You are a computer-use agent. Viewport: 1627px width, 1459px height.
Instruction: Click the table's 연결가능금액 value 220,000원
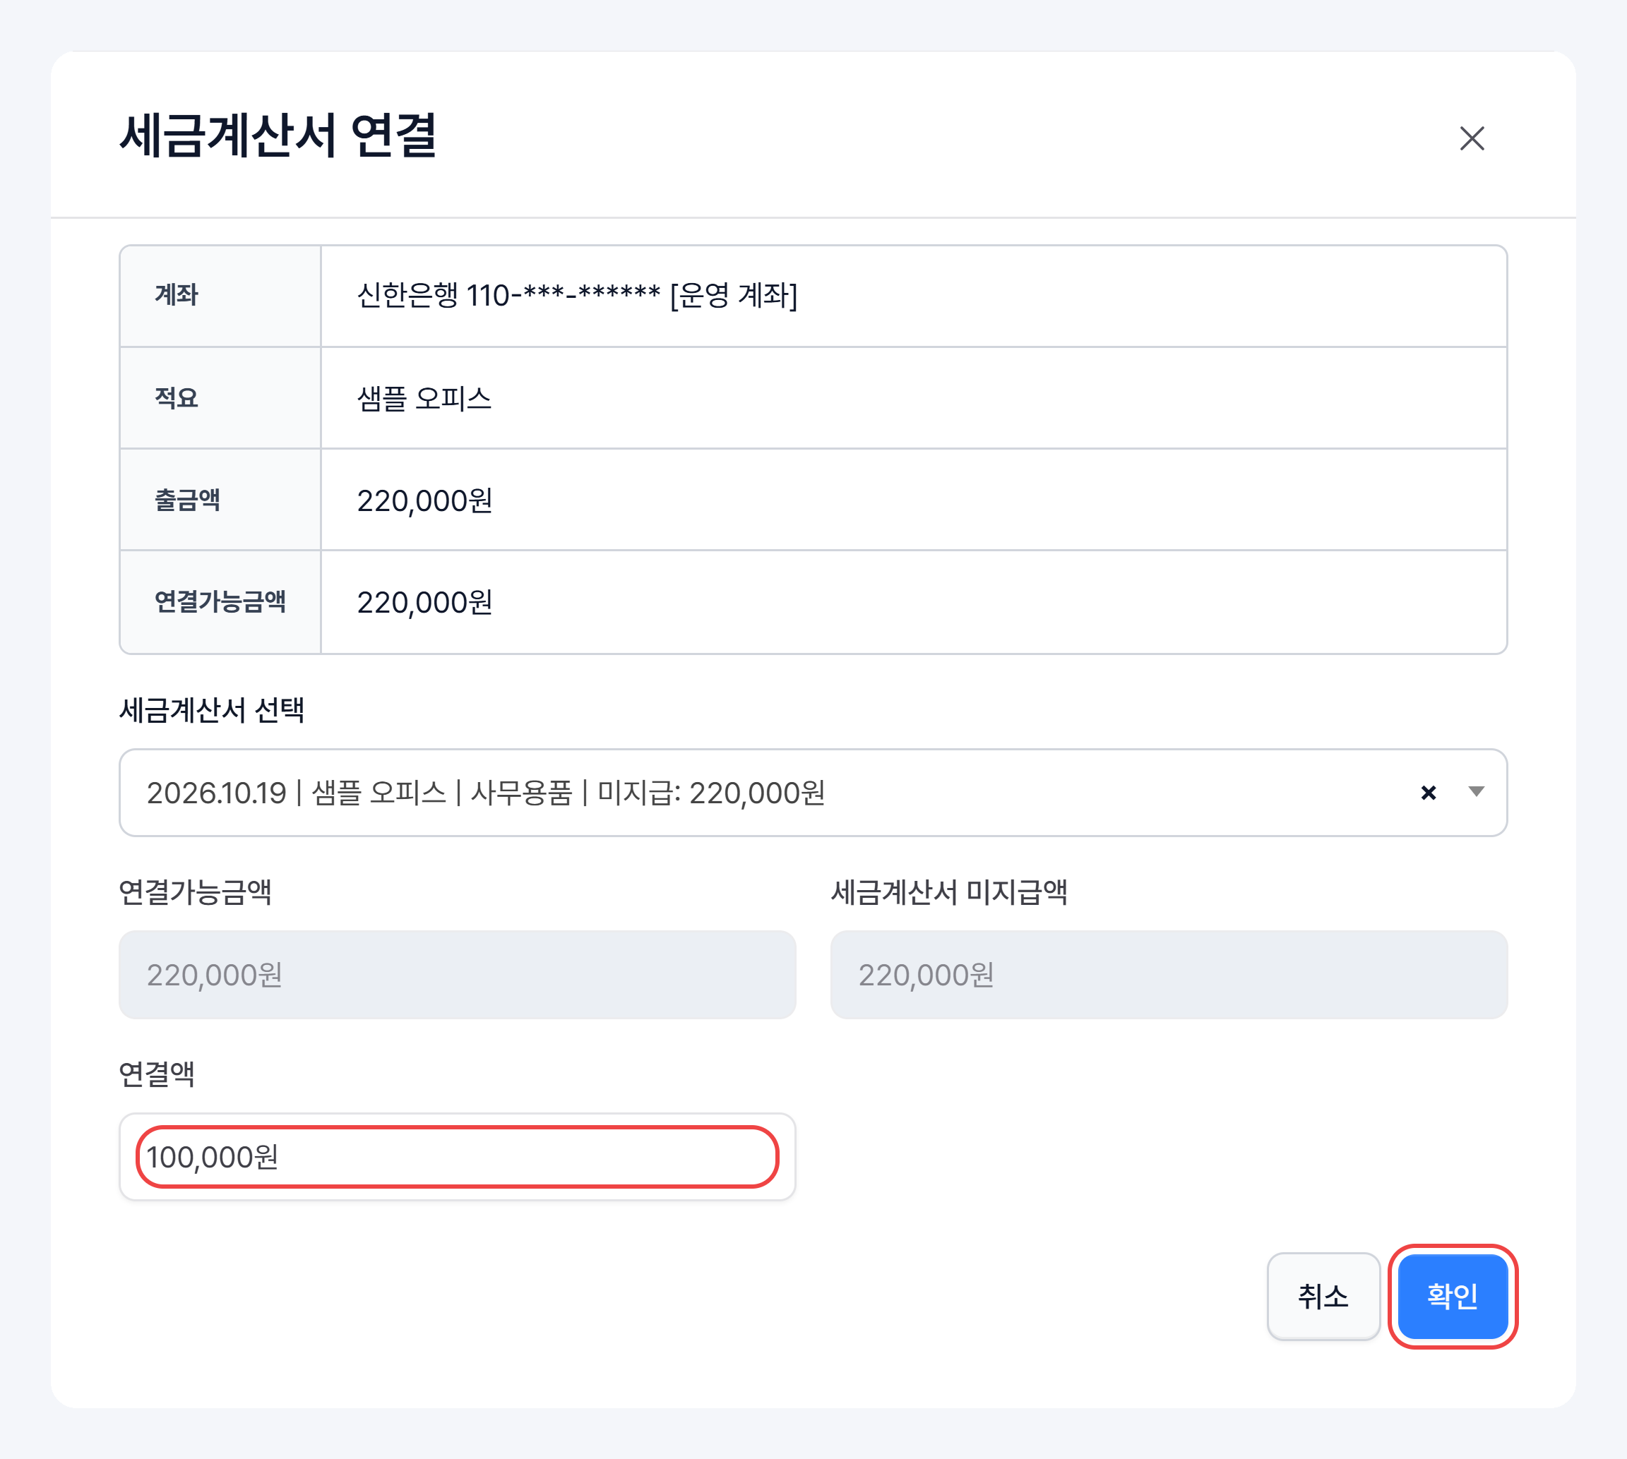click(424, 602)
